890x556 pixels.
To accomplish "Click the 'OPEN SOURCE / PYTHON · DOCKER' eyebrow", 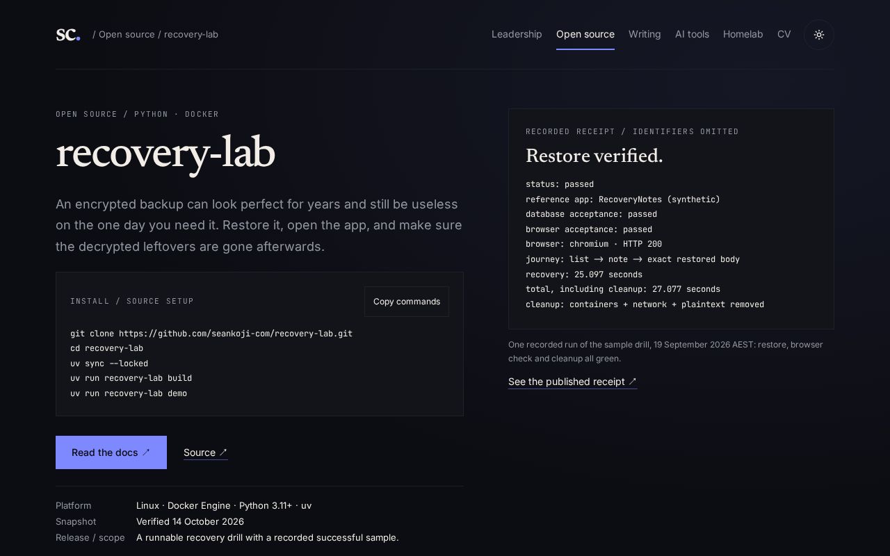I will pos(138,114).
